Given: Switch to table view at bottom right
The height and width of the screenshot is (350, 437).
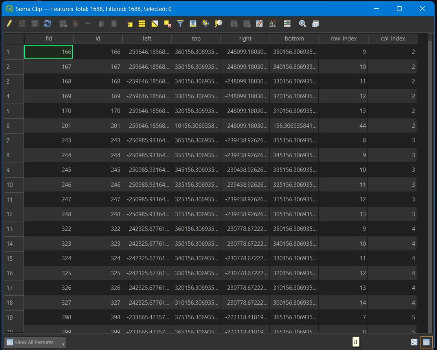Looking at the screenshot, I should point(426,342).
